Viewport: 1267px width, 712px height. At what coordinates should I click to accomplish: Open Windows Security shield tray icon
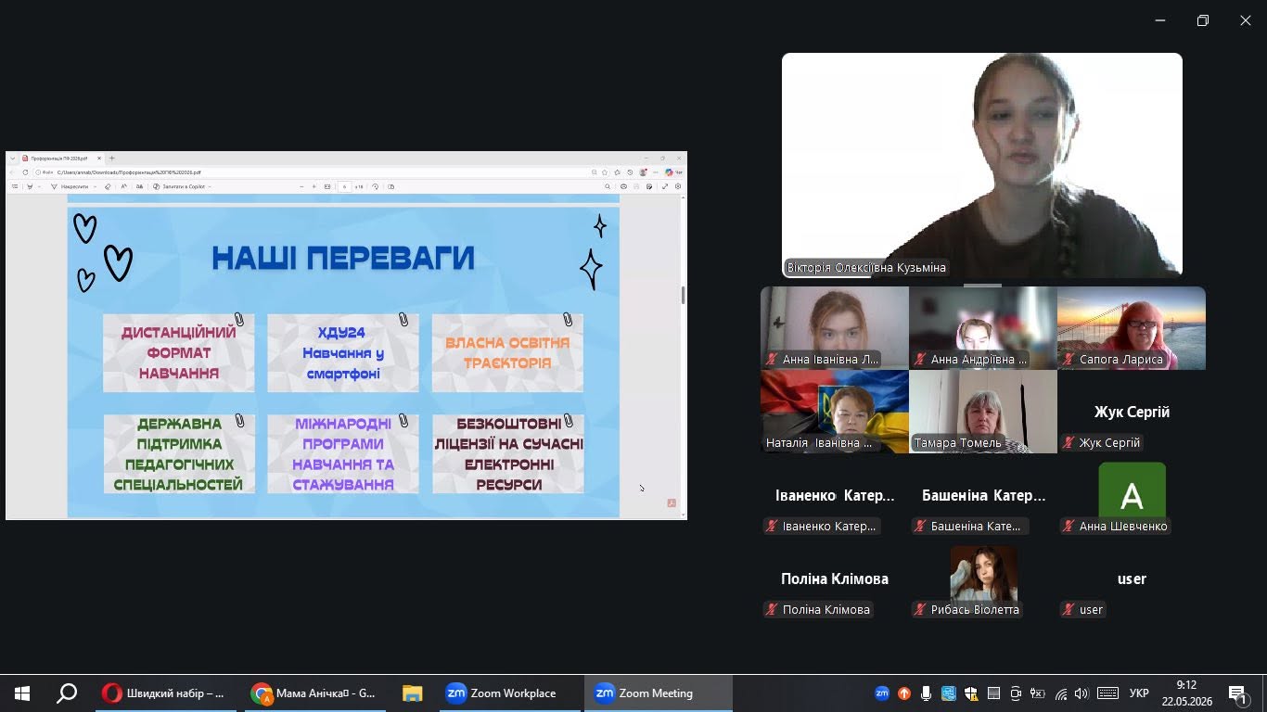[971, 693]
